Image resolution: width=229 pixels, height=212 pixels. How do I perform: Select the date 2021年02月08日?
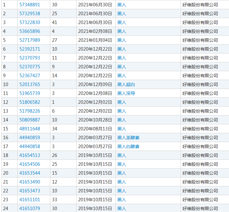click(x=95, y=31)
